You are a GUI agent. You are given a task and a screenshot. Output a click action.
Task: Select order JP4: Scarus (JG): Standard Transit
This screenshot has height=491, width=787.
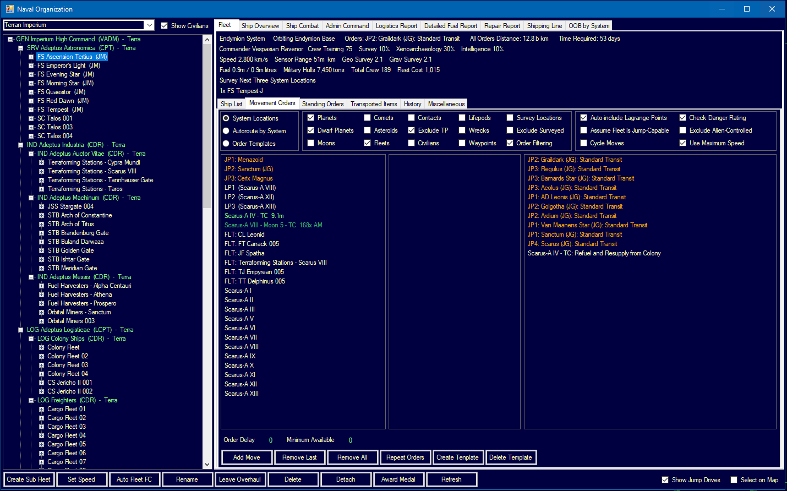tap(572, 244)
